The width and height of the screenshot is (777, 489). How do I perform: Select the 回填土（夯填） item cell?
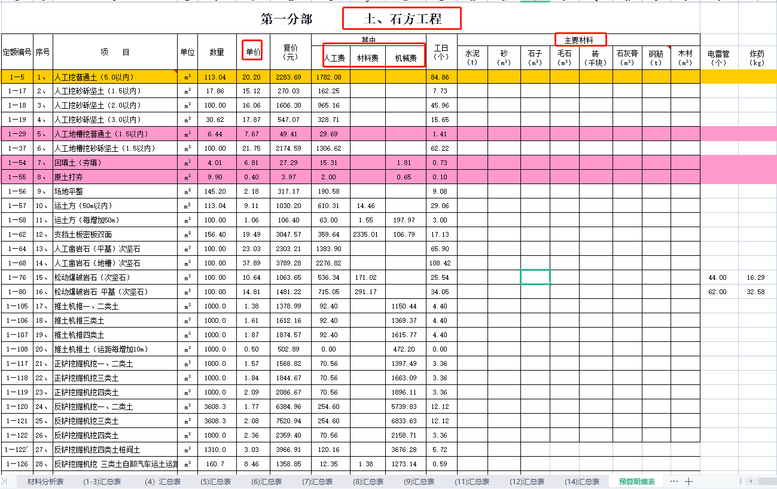pyautogui.click(x=115, y=163)
